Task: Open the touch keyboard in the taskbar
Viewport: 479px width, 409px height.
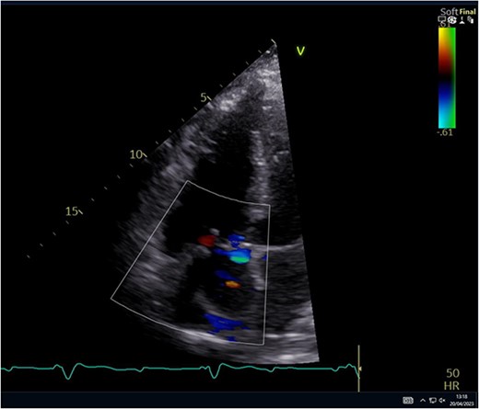Action: pyautogui.click(x=408, y=400)
